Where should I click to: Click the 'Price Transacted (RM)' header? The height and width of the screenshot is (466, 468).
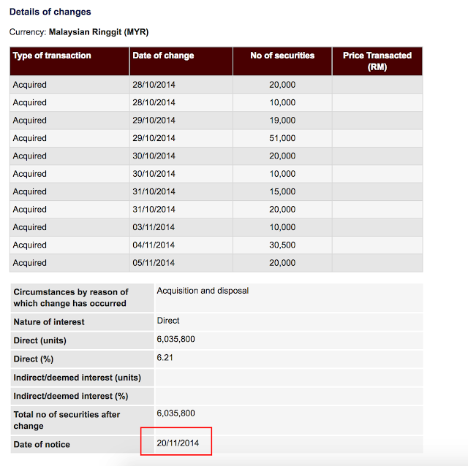coord(377,61)
